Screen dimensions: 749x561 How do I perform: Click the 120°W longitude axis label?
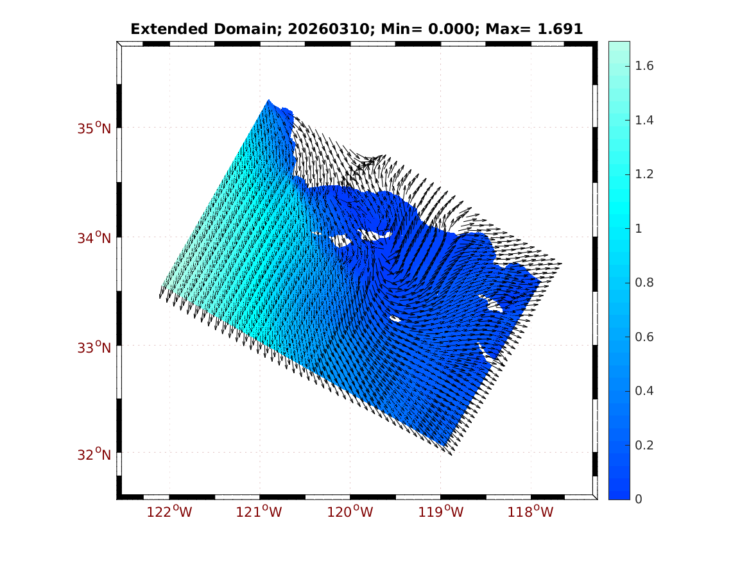350,512
